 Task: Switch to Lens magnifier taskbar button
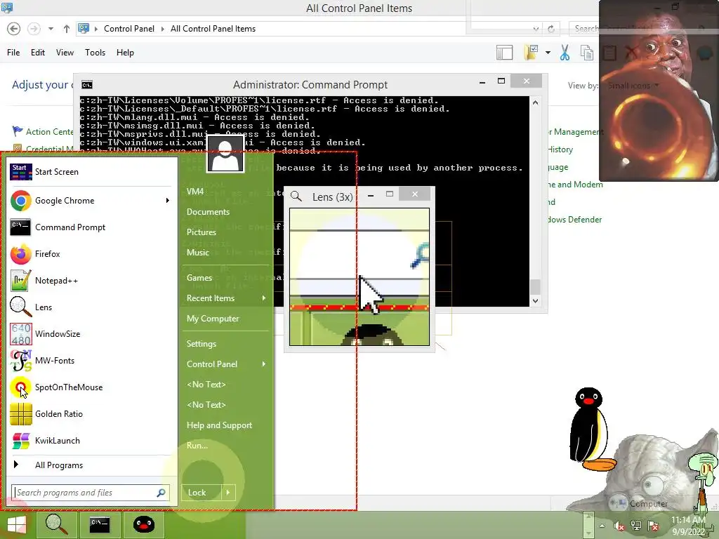(x=56, y=524)
